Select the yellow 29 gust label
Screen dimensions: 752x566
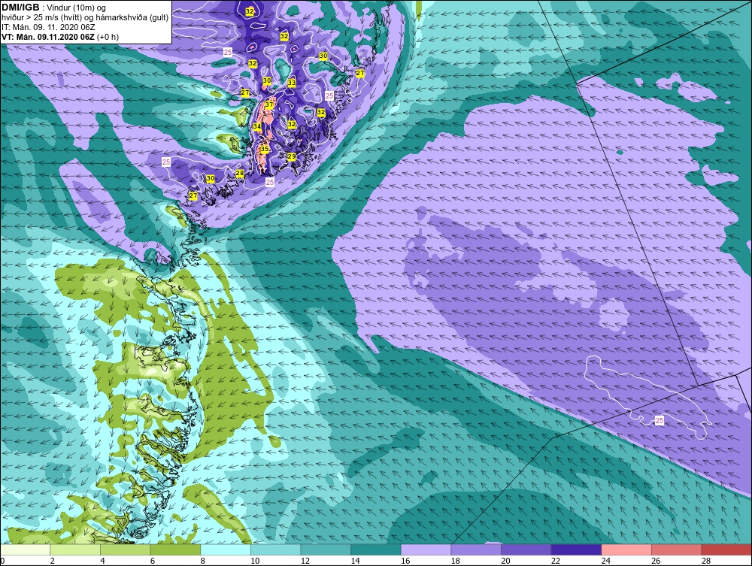292,156
